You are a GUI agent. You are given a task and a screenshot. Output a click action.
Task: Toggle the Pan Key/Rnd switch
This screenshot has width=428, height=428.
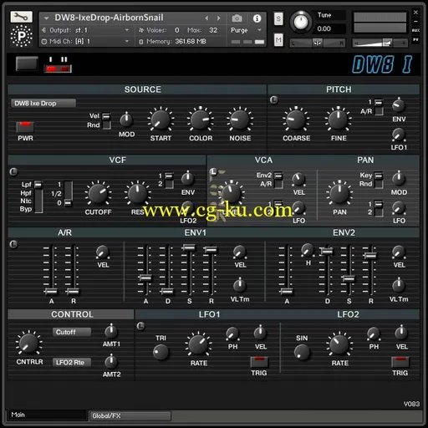pos(379,180)
